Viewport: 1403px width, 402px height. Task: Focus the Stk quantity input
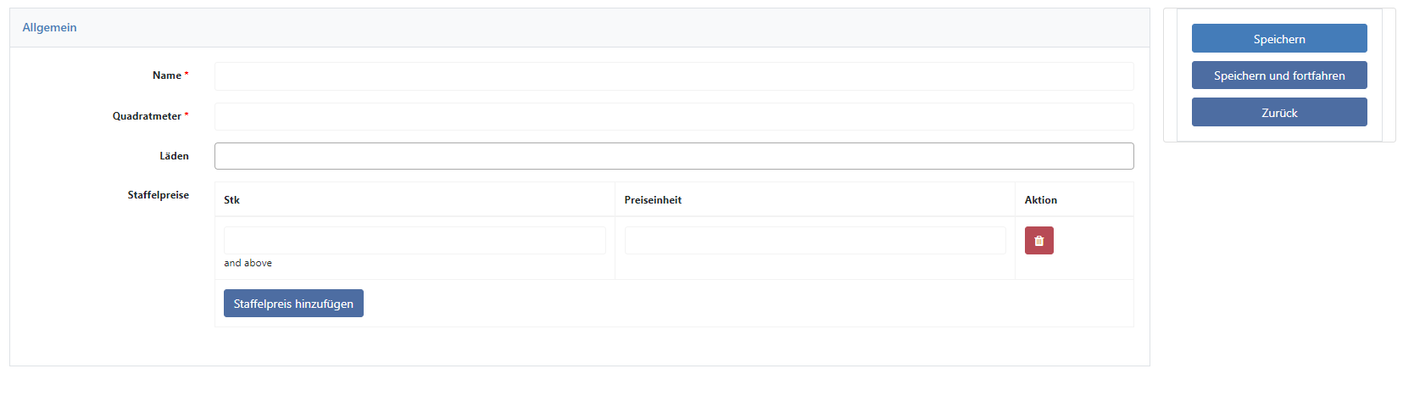415,240
